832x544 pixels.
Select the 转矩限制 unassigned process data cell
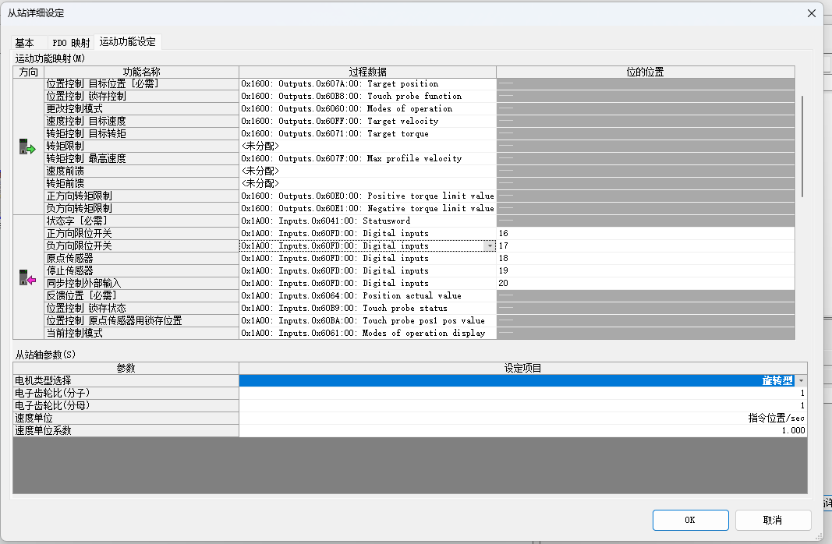point(367,146)
